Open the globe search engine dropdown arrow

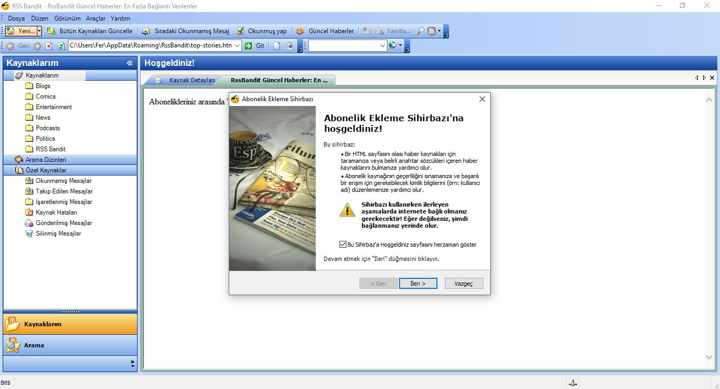coord(400,46)
